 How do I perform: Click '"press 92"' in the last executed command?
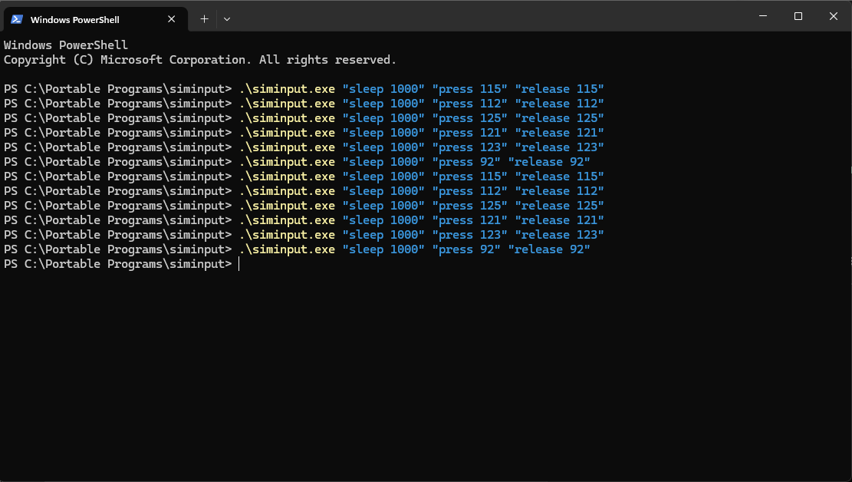(466, 249)
